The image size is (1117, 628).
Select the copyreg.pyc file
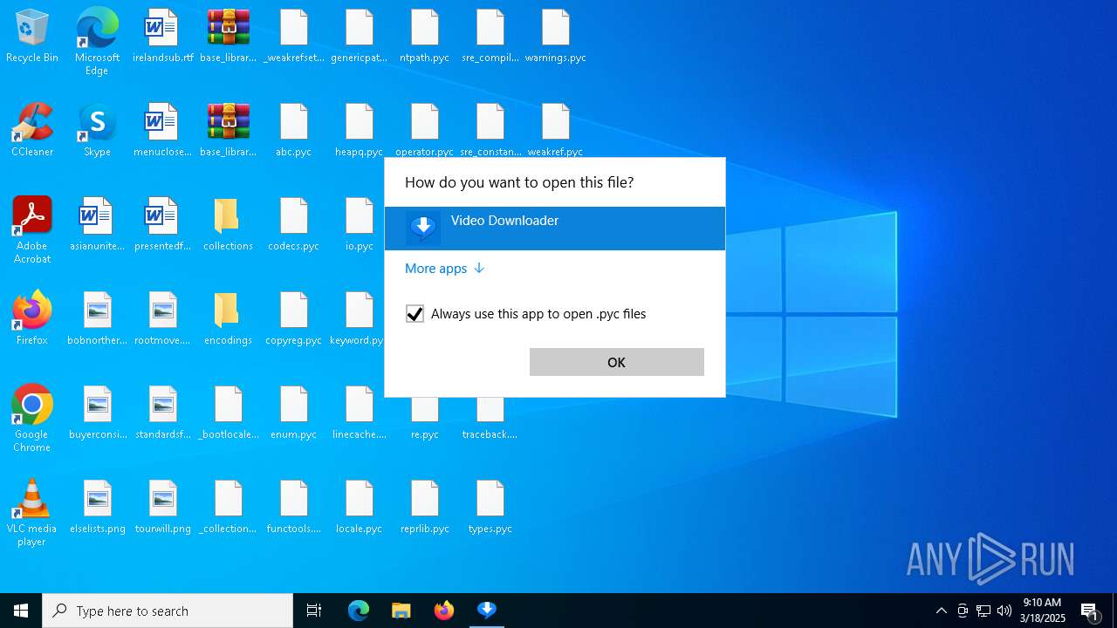(294, 319)
